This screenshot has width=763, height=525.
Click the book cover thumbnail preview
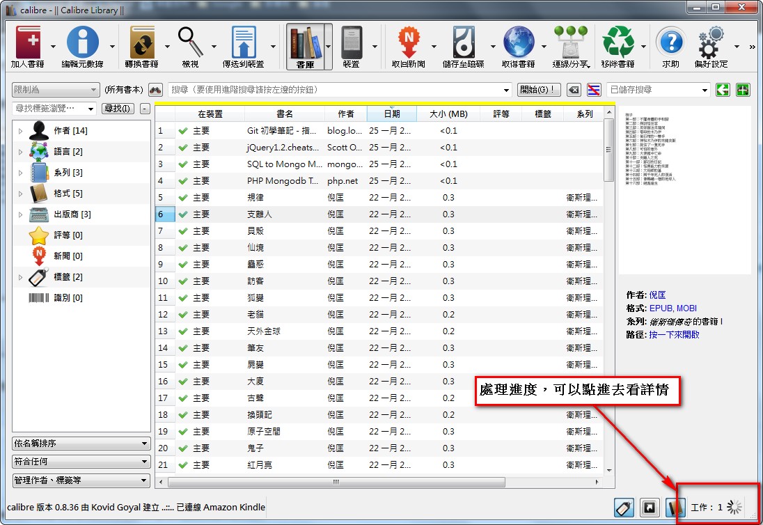(685, 190)
